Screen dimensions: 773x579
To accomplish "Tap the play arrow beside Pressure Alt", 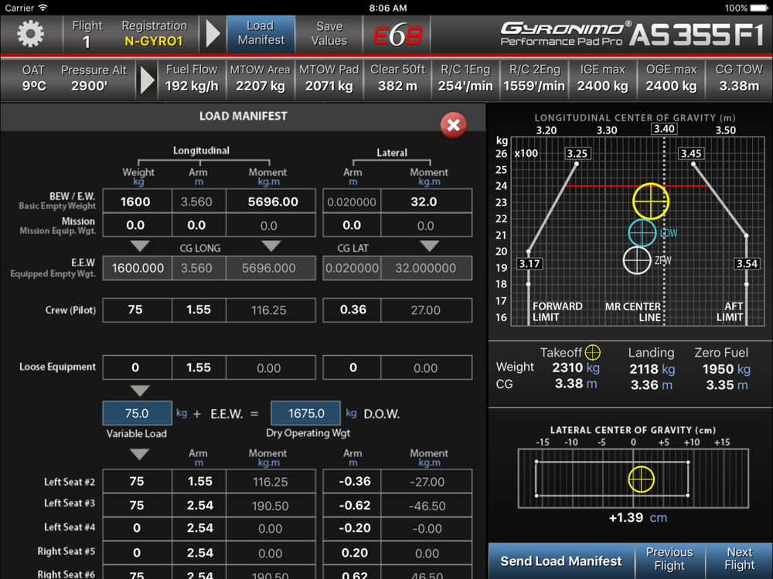I will point(147,79).
